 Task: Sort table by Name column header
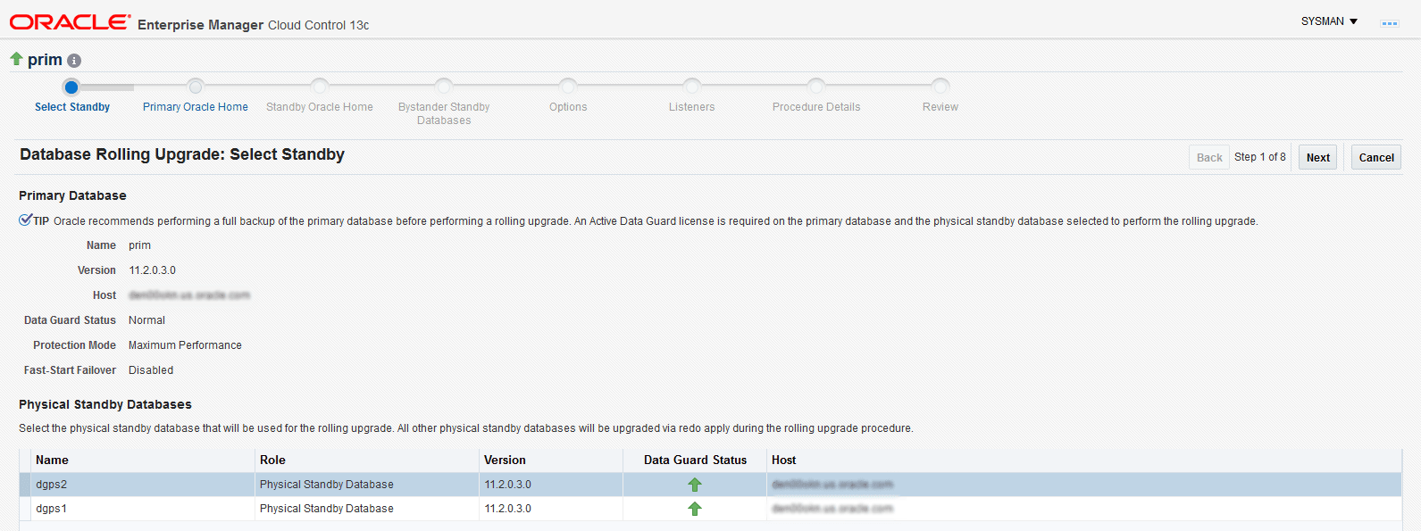pos(52,460)
